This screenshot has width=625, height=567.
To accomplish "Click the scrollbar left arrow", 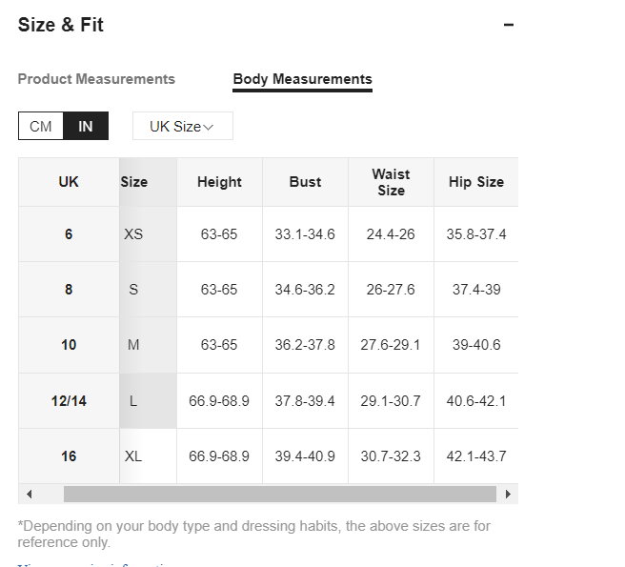I will [x=30, y=495].
